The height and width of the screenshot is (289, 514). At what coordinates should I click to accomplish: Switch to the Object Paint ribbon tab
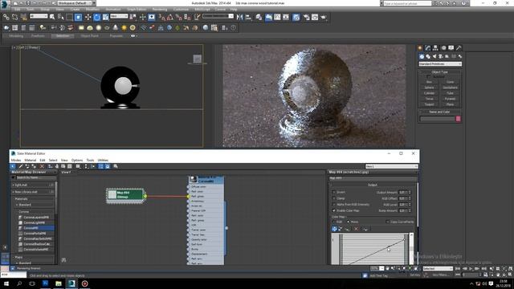[90, 36]
